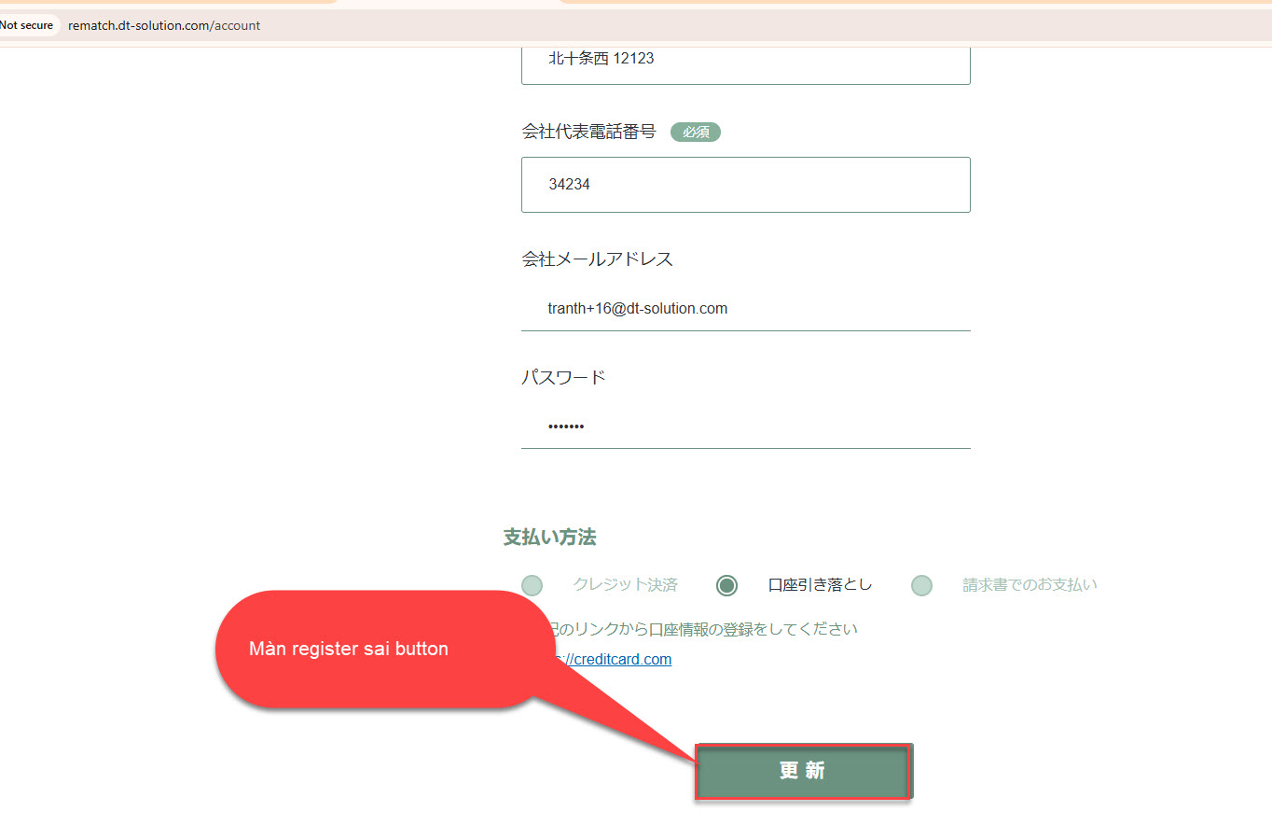Focus the address field containing 北十条西 12123
The height and width of the screenshot is (825, 1272).
pyautogui.click(x=745, y=59)
